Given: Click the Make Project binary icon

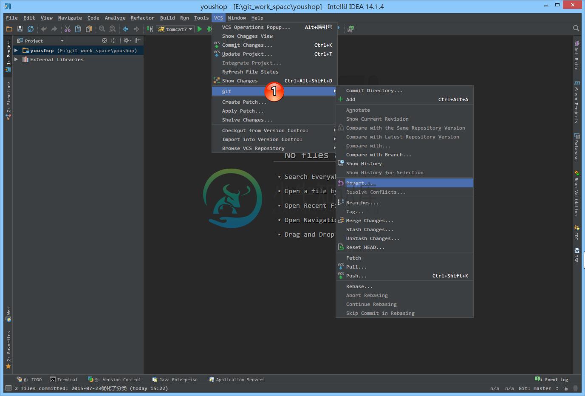Looking at the screenshot, I should click(x=150, y=29).
